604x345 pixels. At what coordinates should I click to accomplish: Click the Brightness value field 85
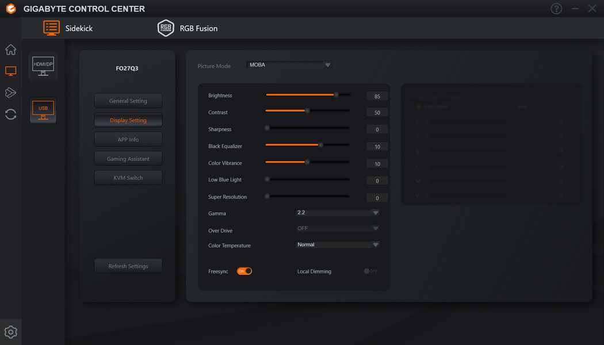377,96
